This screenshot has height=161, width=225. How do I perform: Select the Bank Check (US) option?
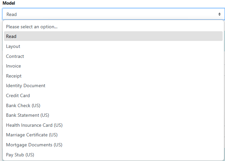click(x=23, y=105)
